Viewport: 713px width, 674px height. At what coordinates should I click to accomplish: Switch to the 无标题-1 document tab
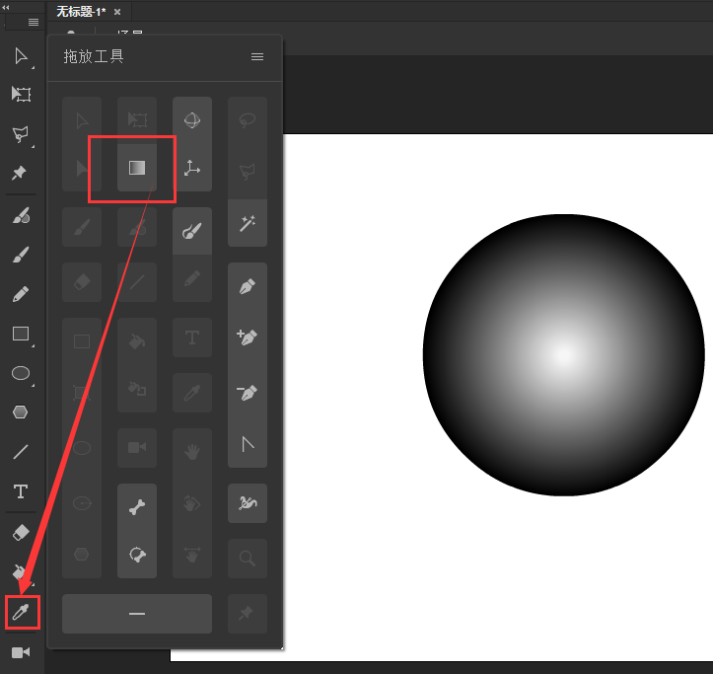81,11
